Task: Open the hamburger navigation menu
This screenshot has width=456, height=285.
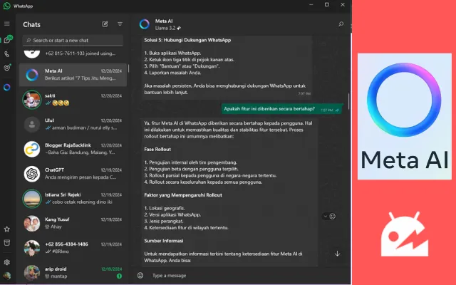Action: point(7,24)
